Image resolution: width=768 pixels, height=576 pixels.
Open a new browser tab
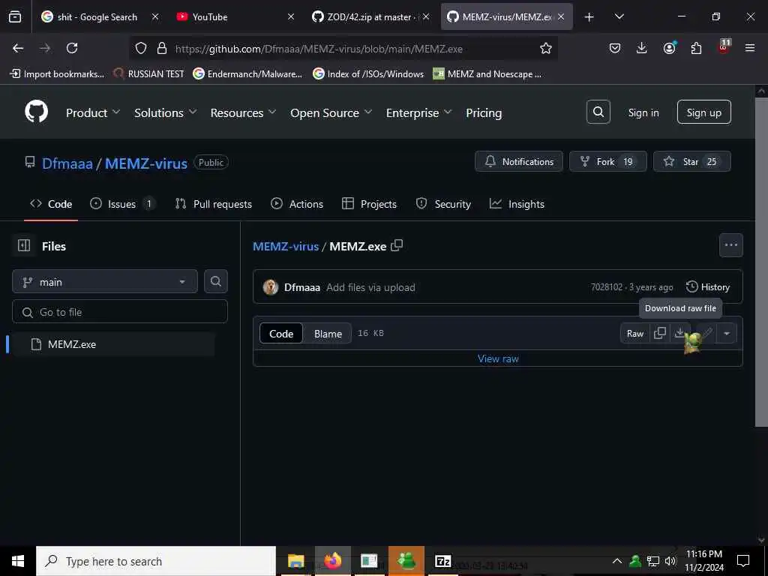pyautogui.click(x=589, y=16)
